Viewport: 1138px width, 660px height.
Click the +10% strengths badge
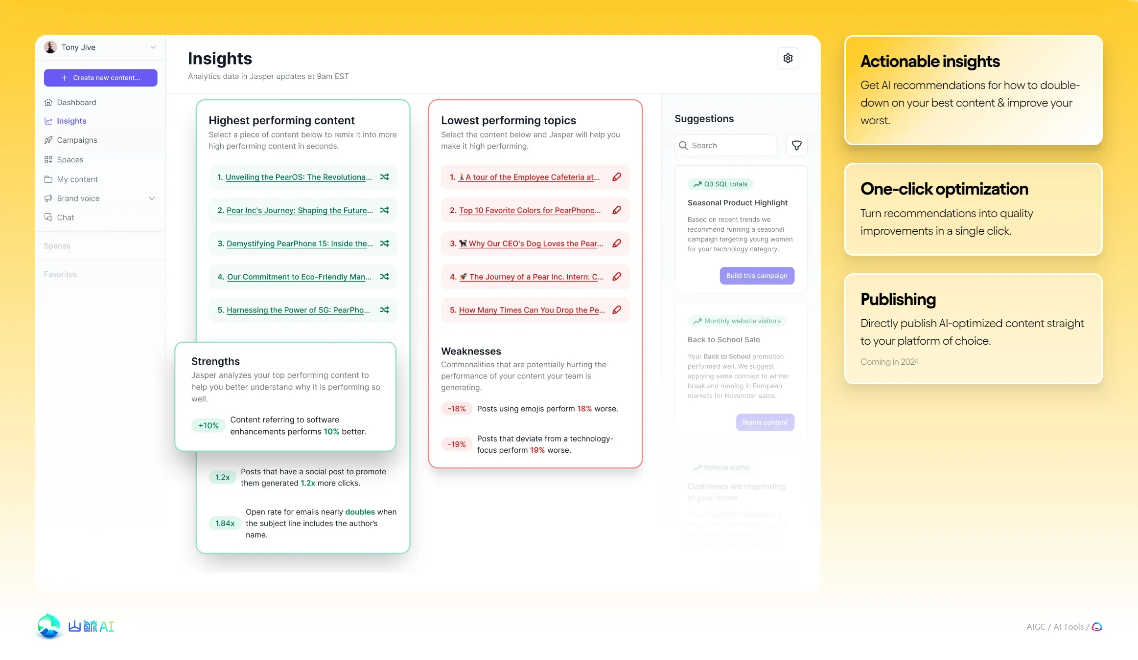[x=209, y=426]
